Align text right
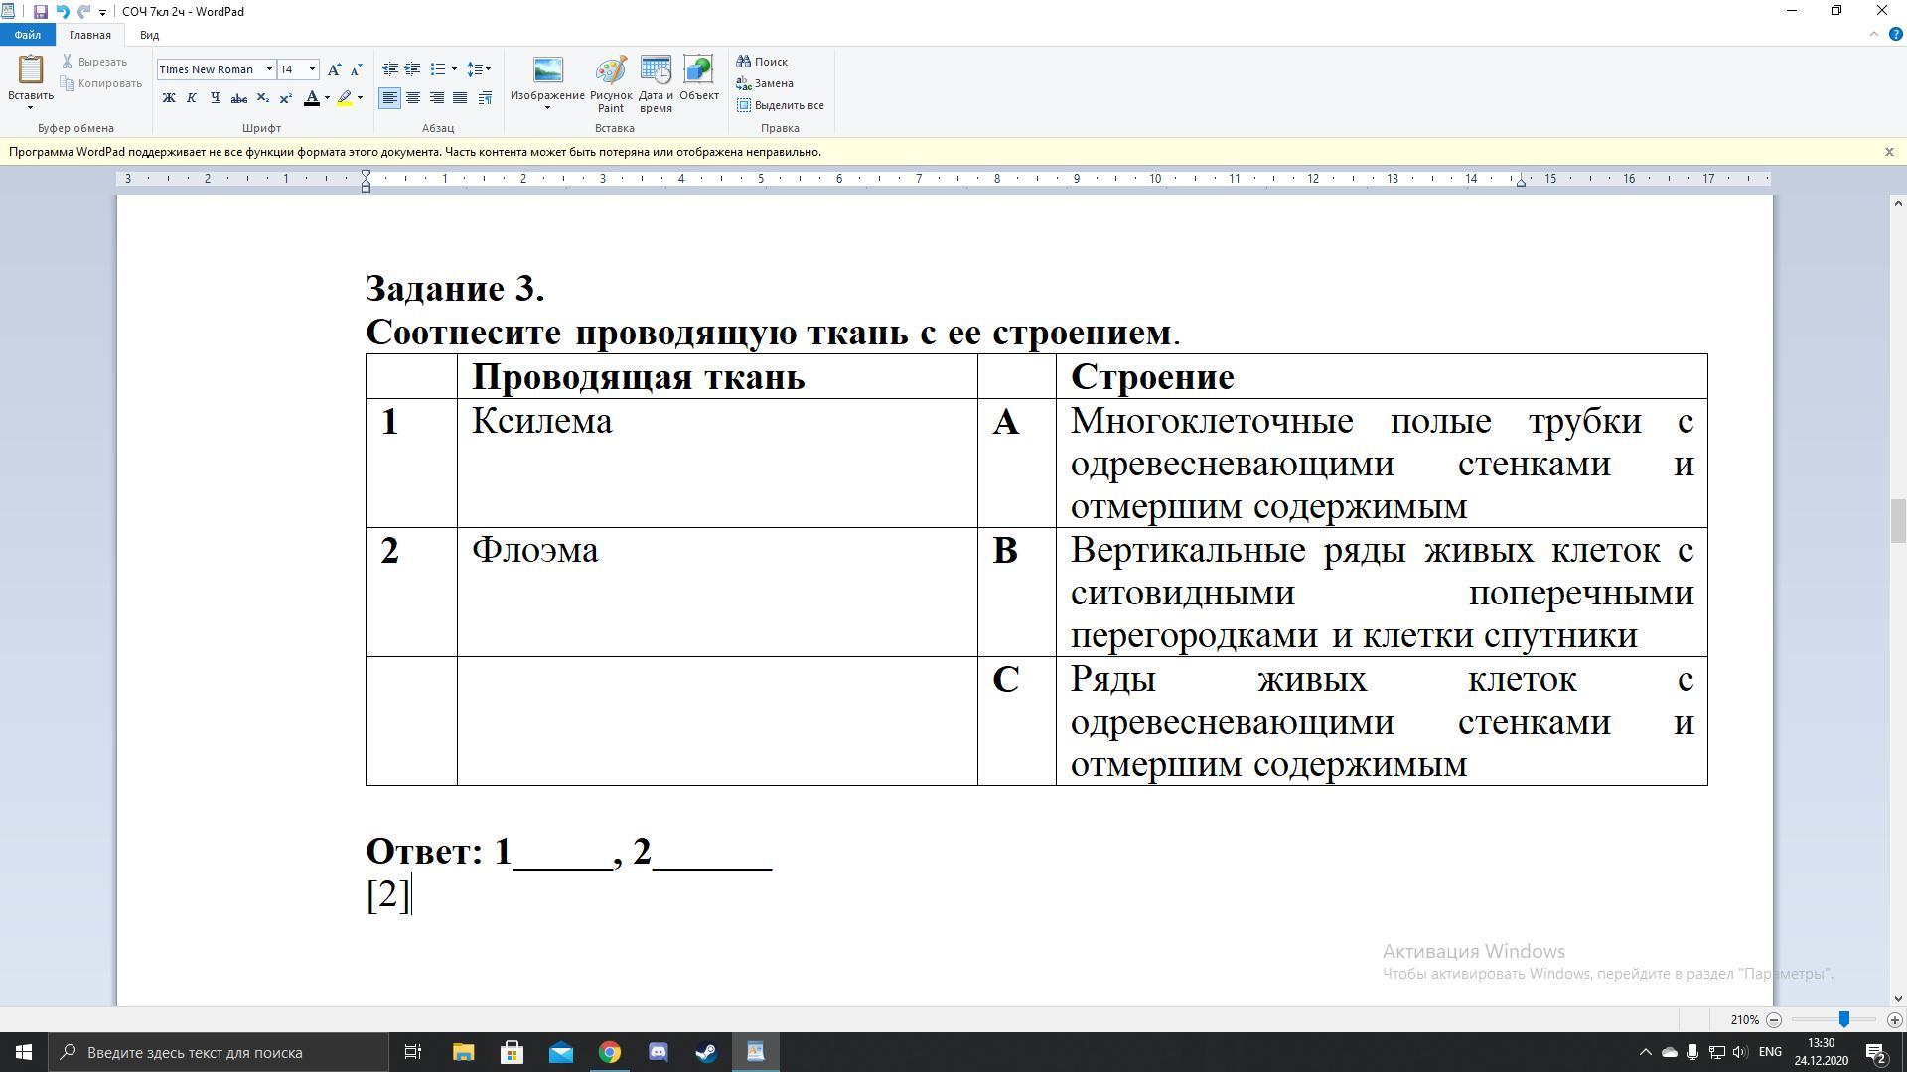 coord(436,98)
